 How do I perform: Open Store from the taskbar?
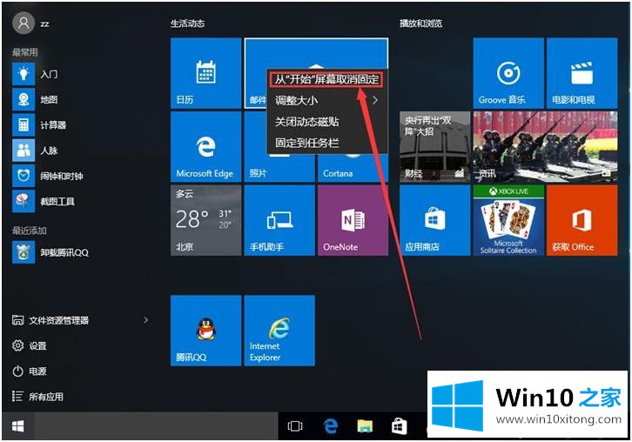[399, 425]
